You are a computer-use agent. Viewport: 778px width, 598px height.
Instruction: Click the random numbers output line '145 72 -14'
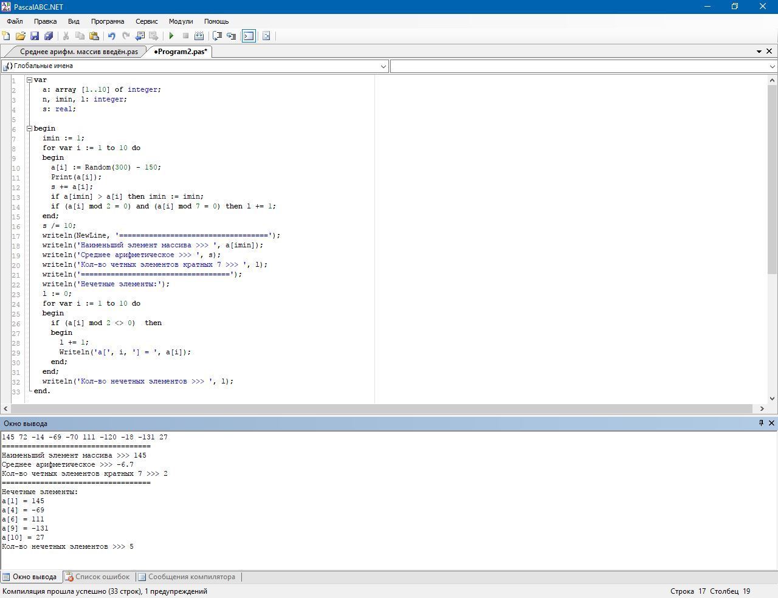tap(84, 437)
